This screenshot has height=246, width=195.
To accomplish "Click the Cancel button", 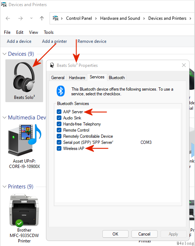I will click(144, 234).
